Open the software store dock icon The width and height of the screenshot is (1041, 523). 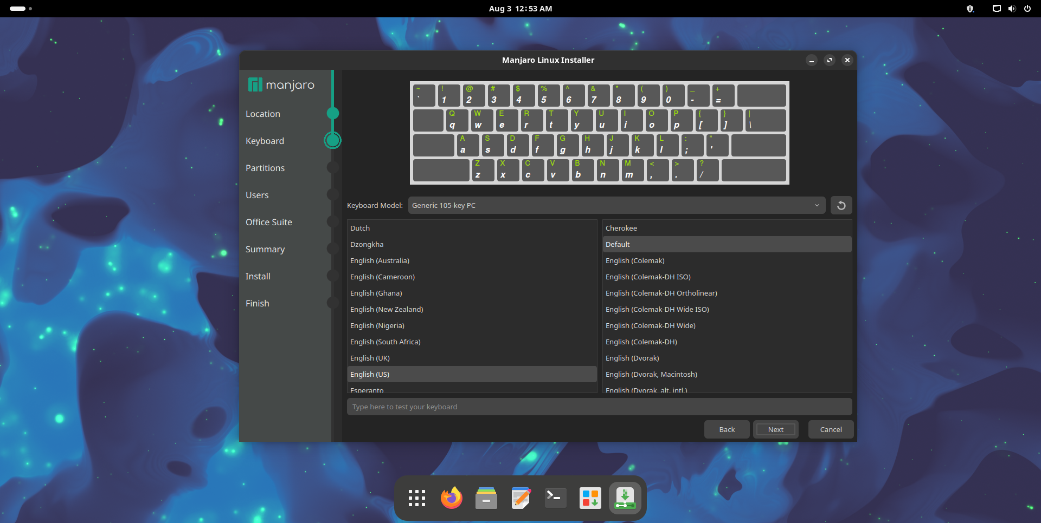(590, 498)
